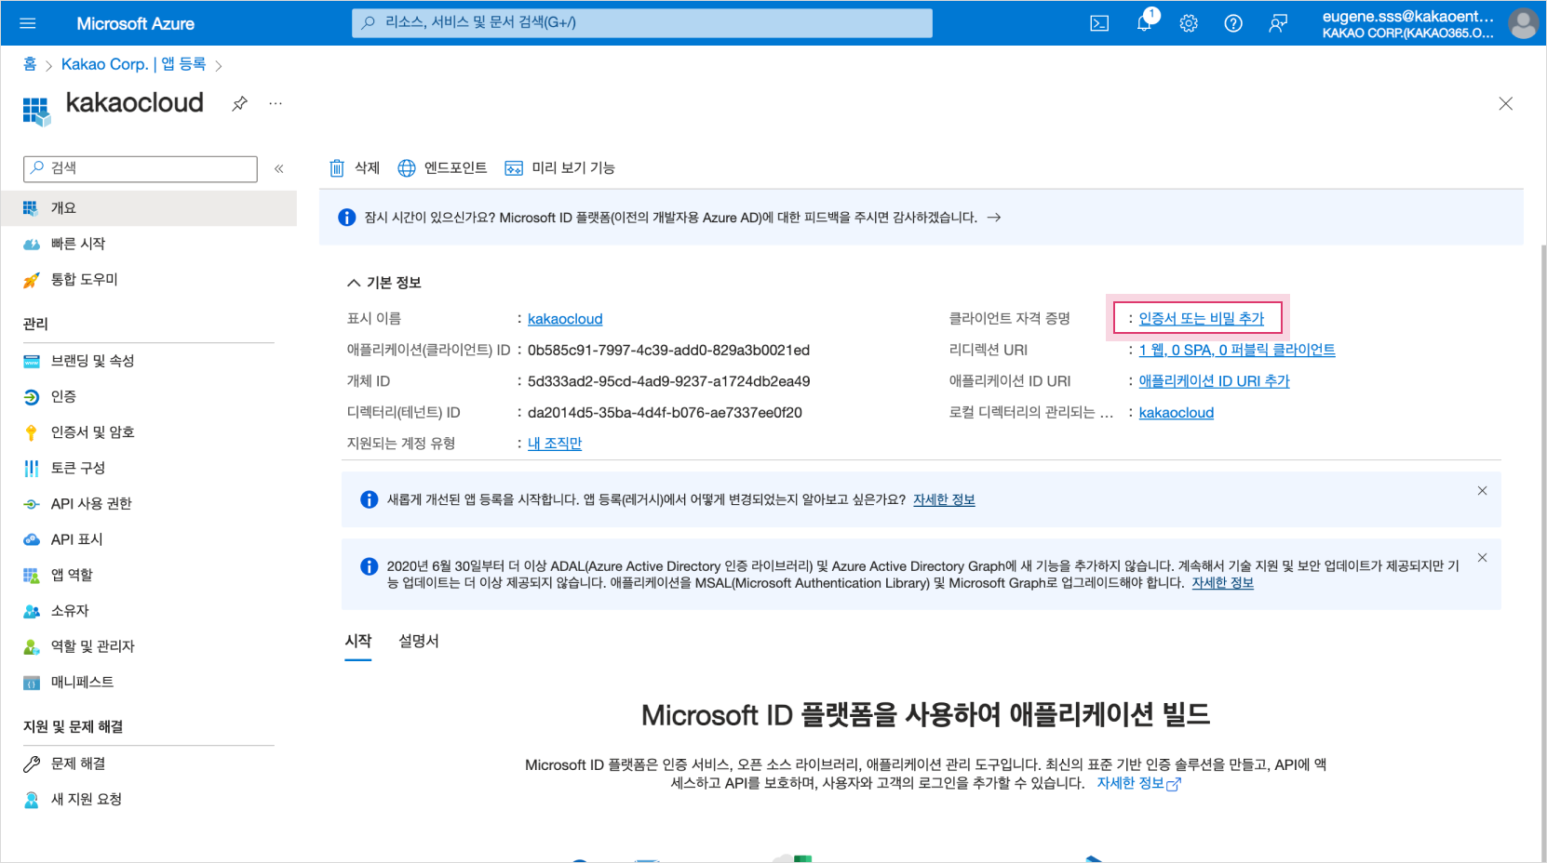The width and height of the screenshot is (1547, 863).
Task: Click the top resource search bar
Action: click(x=642, y=23)
